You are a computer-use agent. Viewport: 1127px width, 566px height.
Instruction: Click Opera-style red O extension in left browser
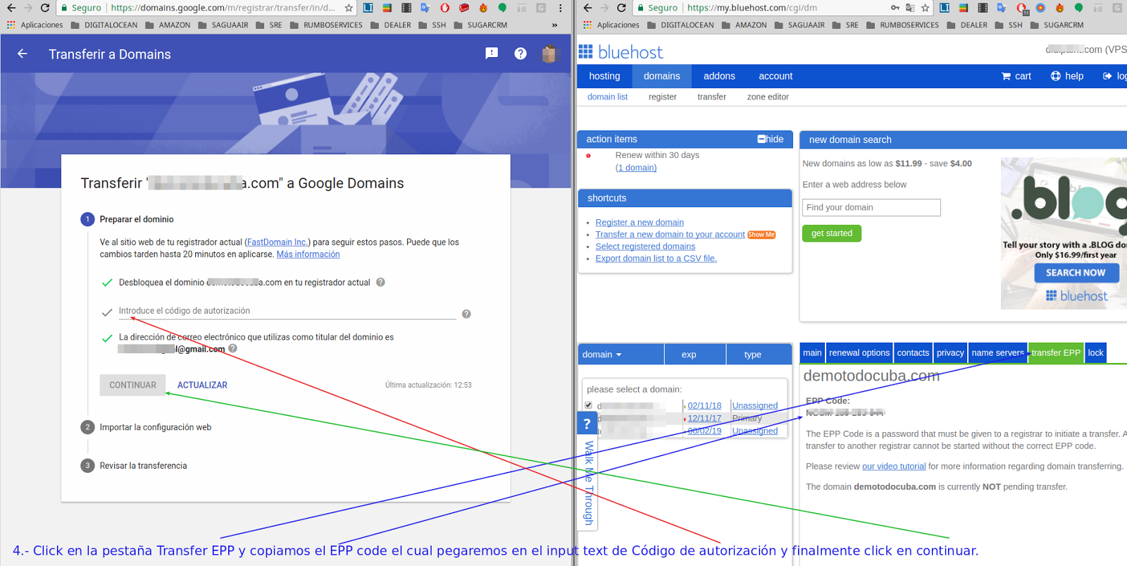(444, 8)
